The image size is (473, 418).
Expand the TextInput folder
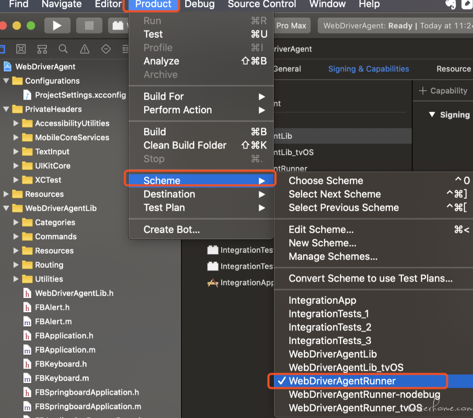(16, 152)
